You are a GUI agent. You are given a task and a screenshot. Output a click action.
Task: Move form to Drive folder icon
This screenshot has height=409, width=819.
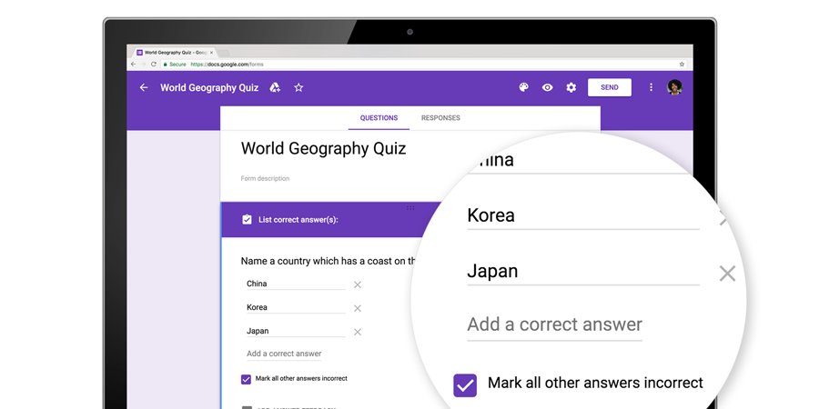pyautogui.click(x=275, y=87)
